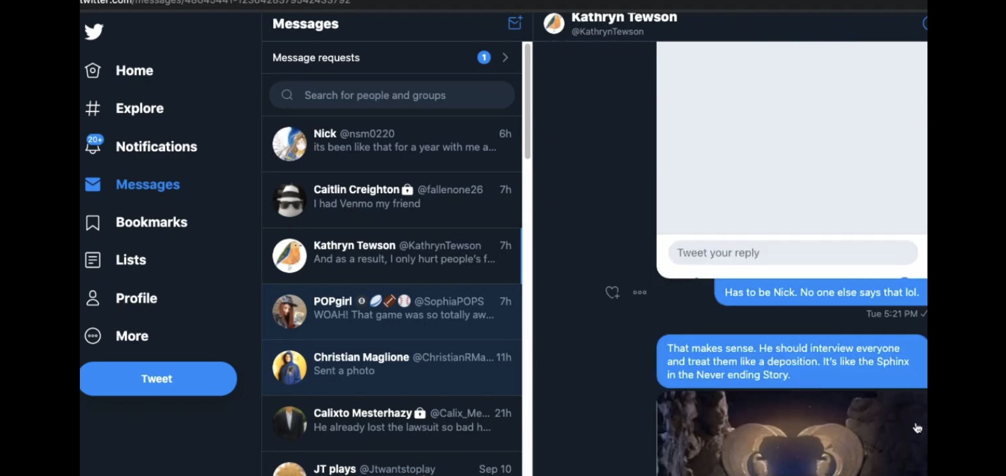Click the Tweet your reply field
Screen dimensions: 1006x476
point(793,253)
